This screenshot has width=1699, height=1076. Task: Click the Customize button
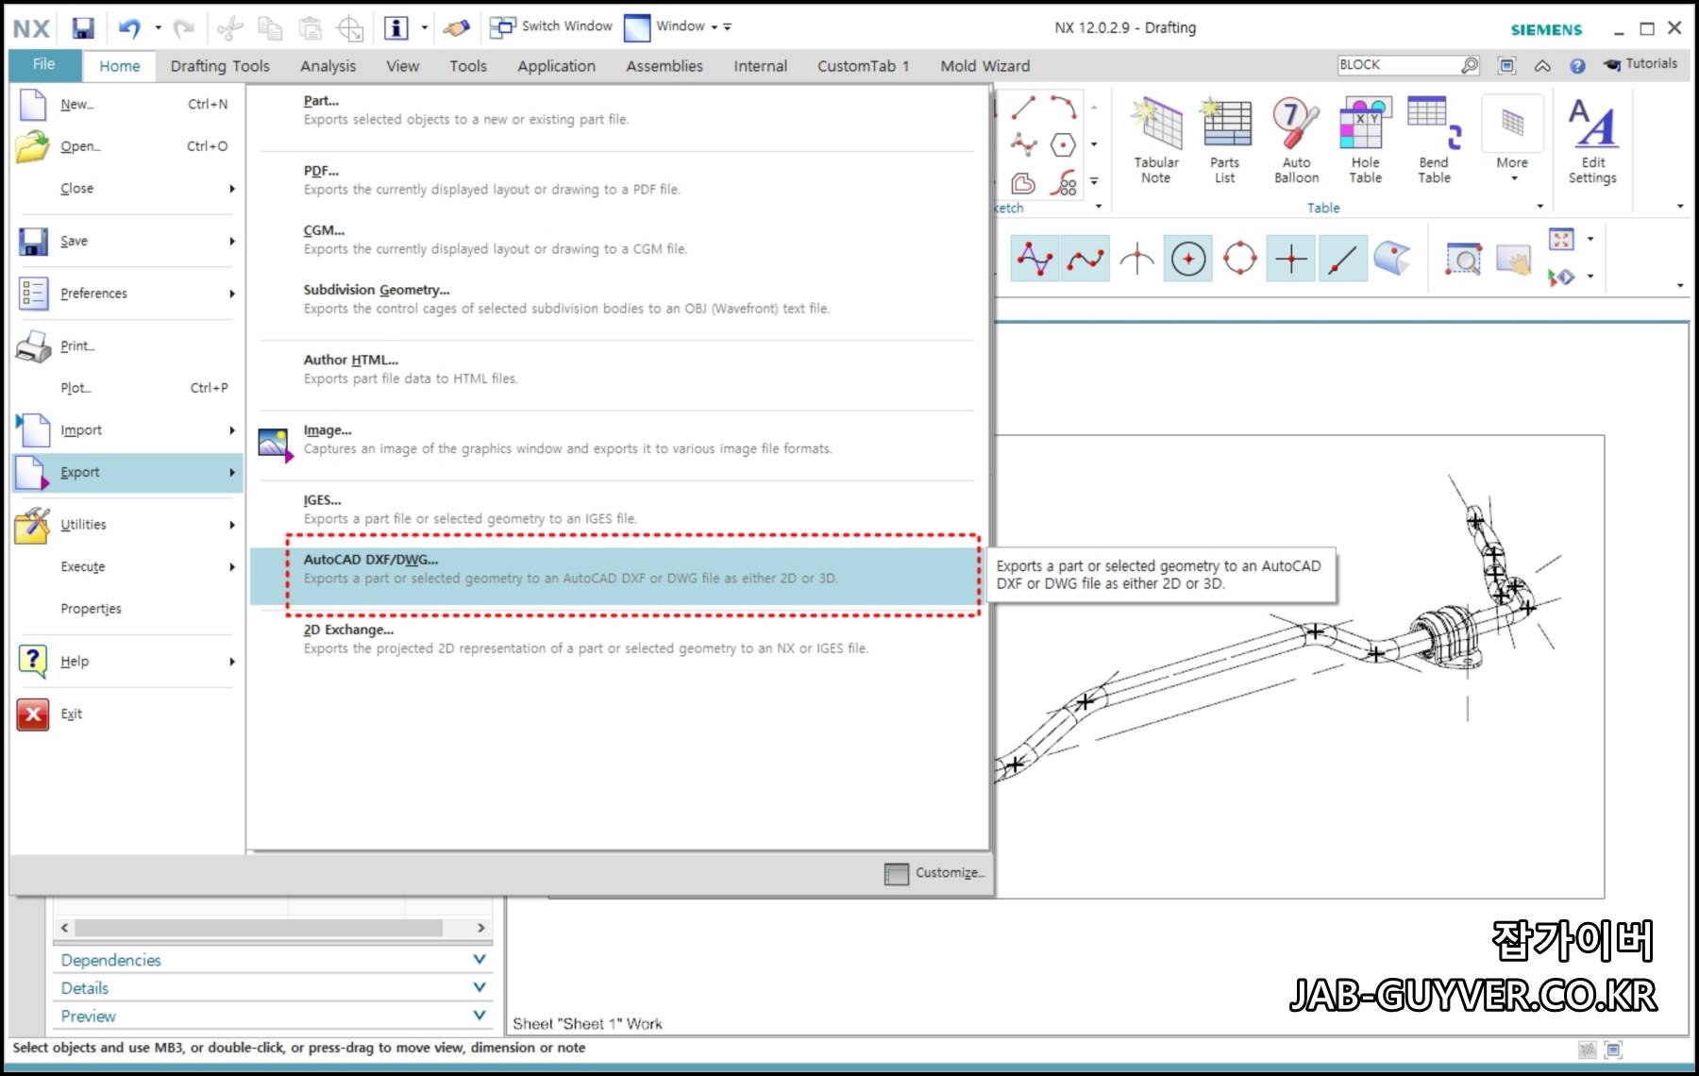coord(934,873)
